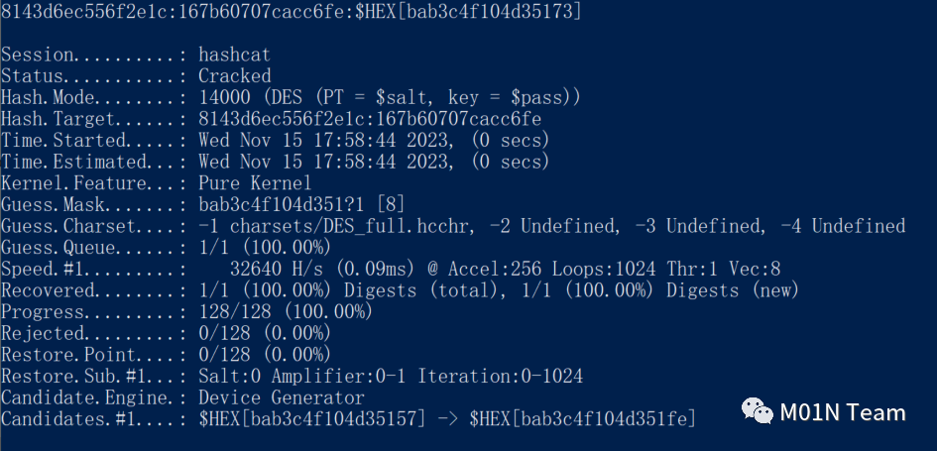Click the Hash.Mode 14000 DES value

coord(389,97)
